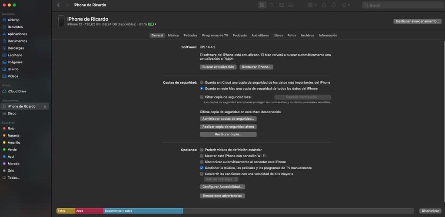The width and height of the screenshot is (445, 217).
Task: Click Realizar copia de seguridad ahora
Action: (228, 127)
